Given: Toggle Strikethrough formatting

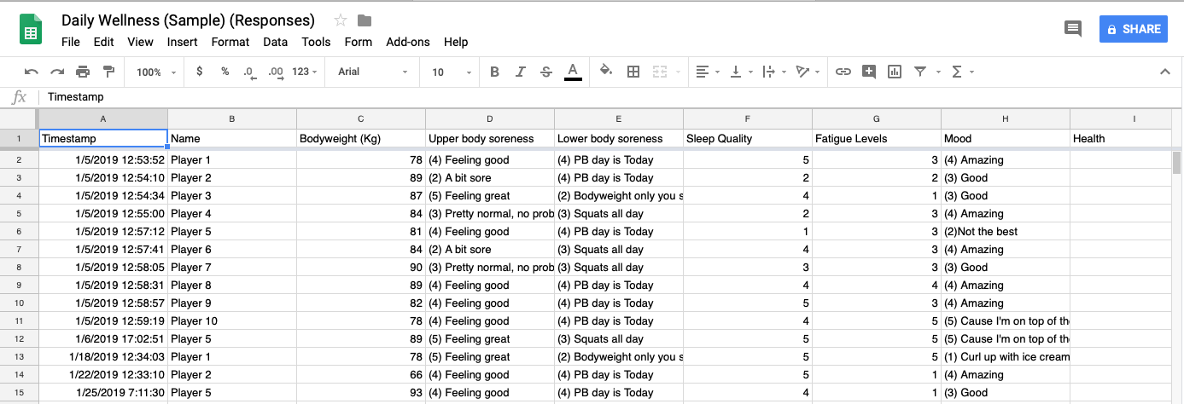Looking at the screenshot, I should (x=546, y=72).
